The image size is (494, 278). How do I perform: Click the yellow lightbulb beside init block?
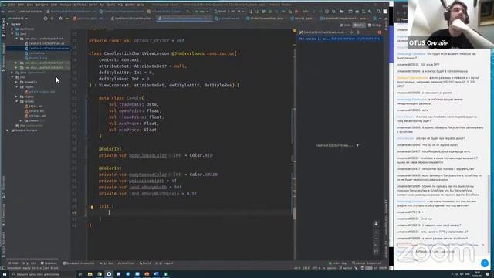pyautogui.click(x=92, y=207)
